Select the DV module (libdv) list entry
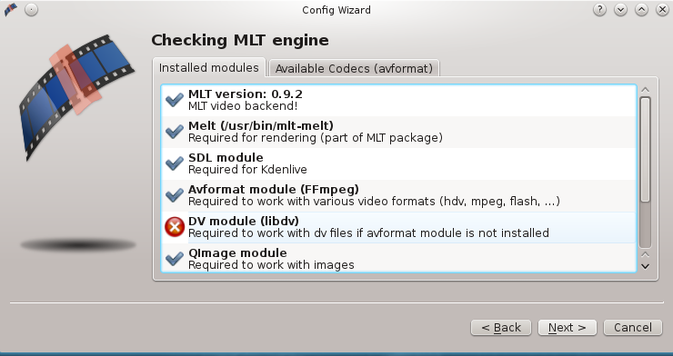Image resolution: width=673 pixels, height=356 pixels. (398, 227)
